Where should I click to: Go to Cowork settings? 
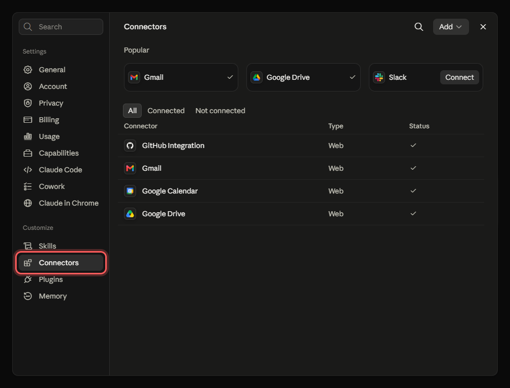[61, 186]
